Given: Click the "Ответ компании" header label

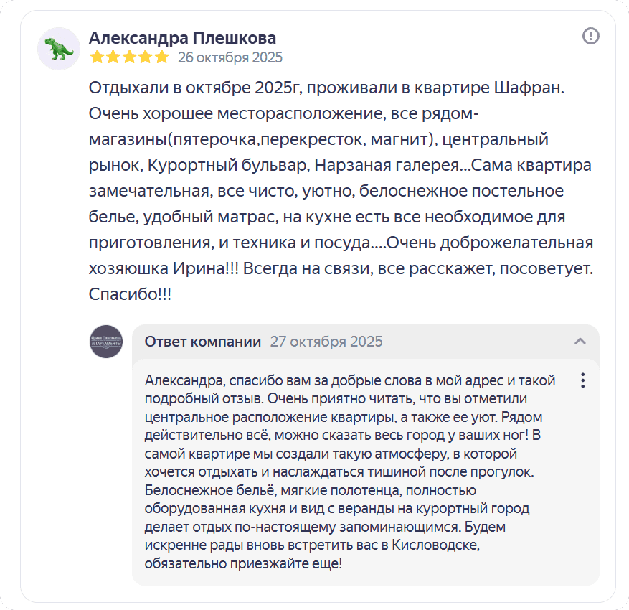Looking at the screenshot, I should click(x=203, y=342).
